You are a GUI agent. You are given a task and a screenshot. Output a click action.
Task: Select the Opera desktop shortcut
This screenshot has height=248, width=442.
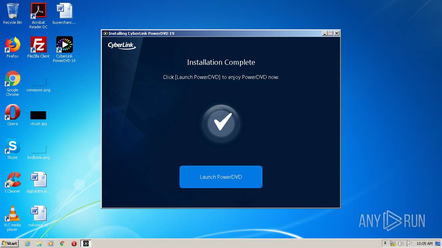(x=12, y=115)
